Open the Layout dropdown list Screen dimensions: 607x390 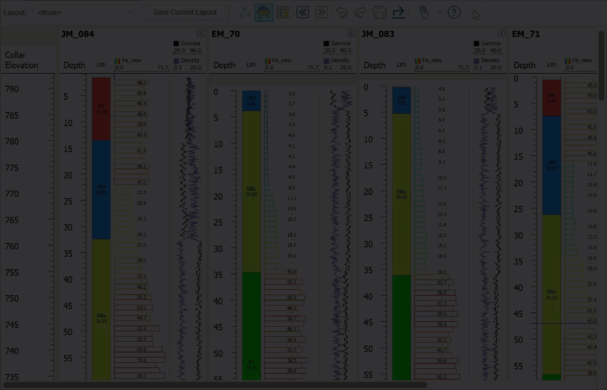tap(84, 12)
